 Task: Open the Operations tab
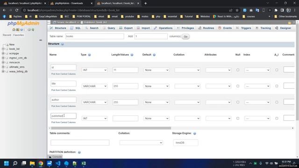click(163, 28)
